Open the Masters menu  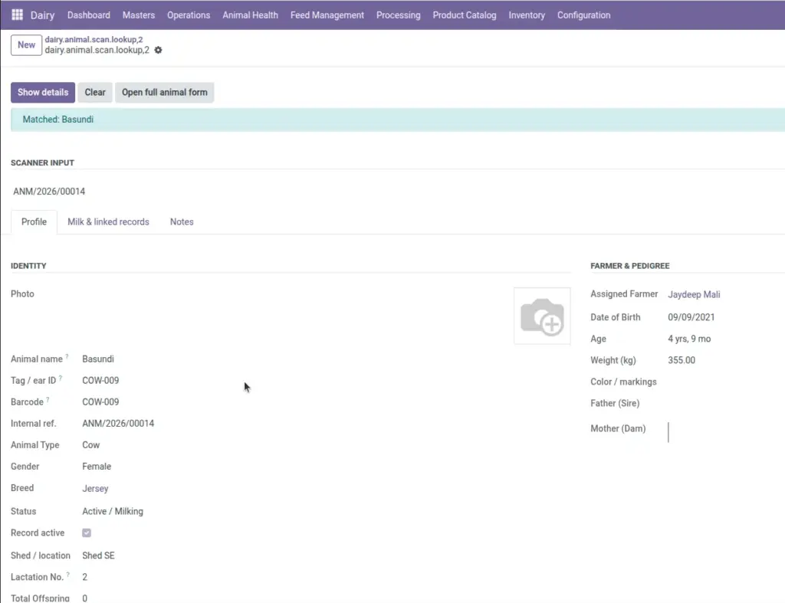click(139, 15)
